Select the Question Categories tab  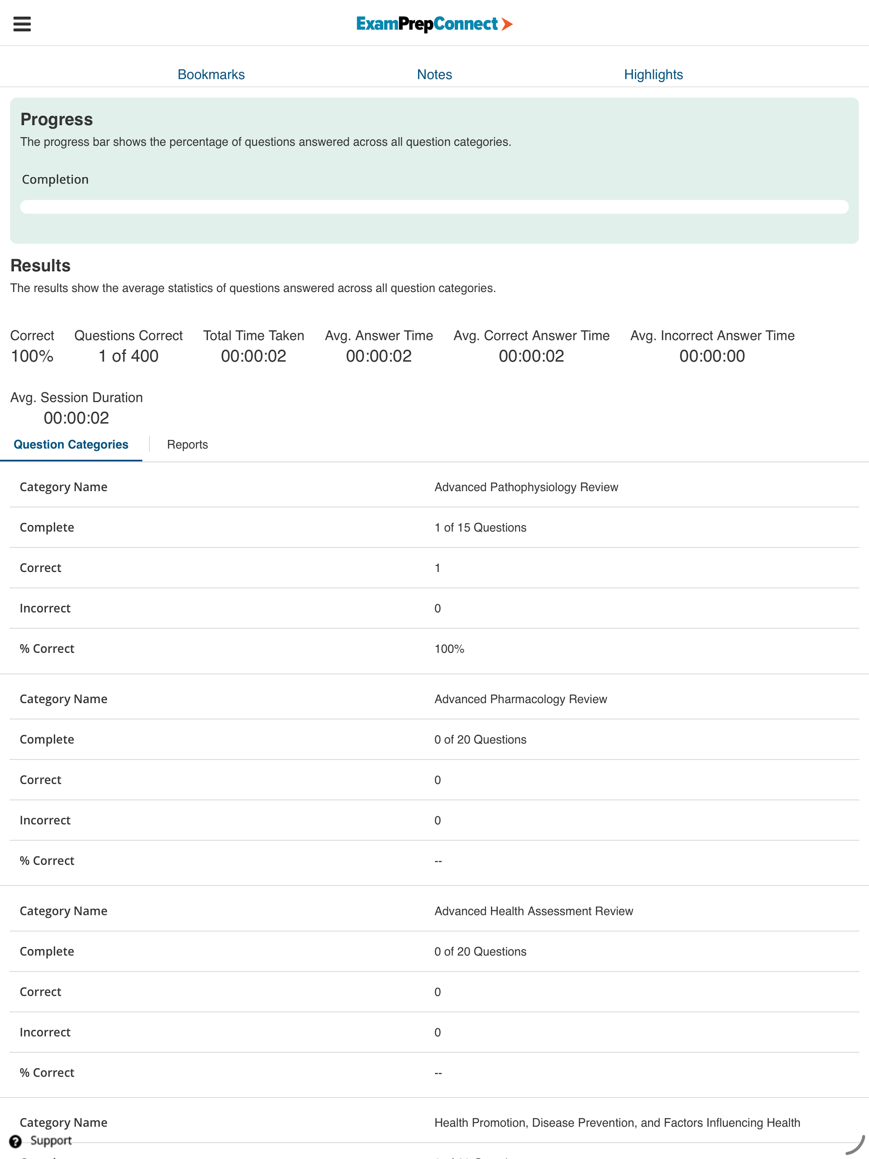click(x=70, y=444)
